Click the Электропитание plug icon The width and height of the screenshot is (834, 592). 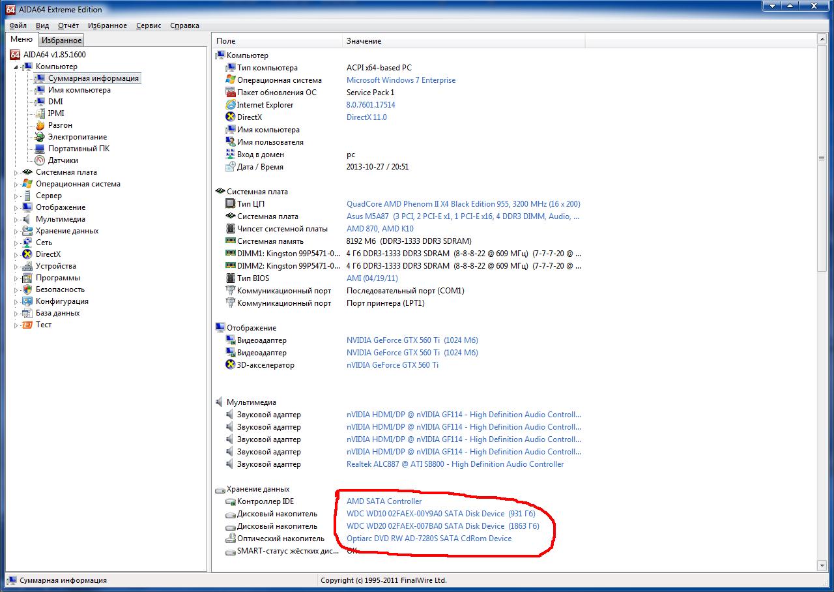pyautogui.click(x=40, y=137)
